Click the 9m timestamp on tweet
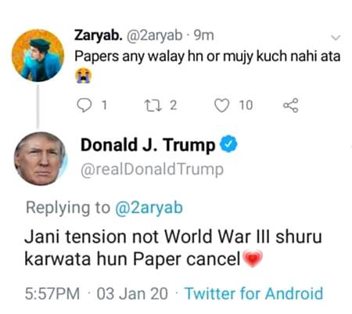 [x=204, y=35]
